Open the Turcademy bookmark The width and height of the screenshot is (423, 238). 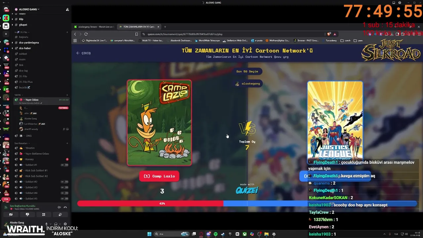coord(329,41)
